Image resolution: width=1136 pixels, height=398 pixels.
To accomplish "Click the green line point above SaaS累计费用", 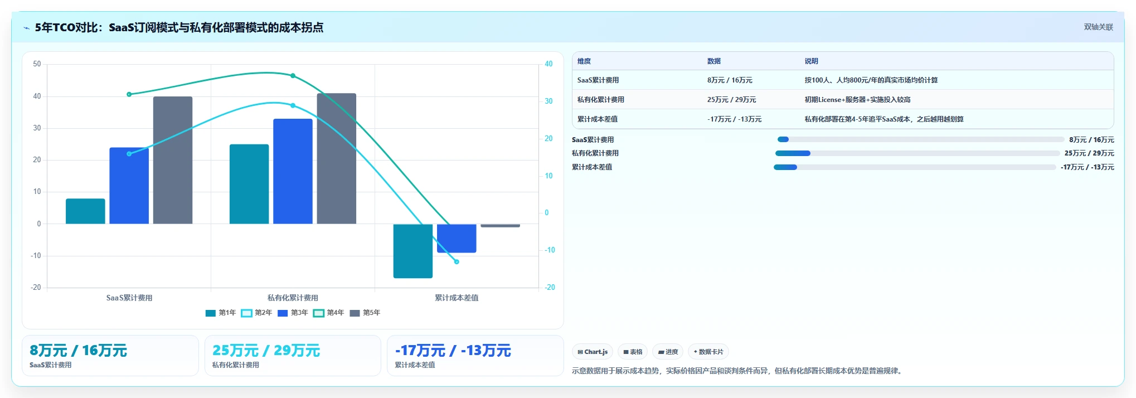I will [x=129, y=94].
